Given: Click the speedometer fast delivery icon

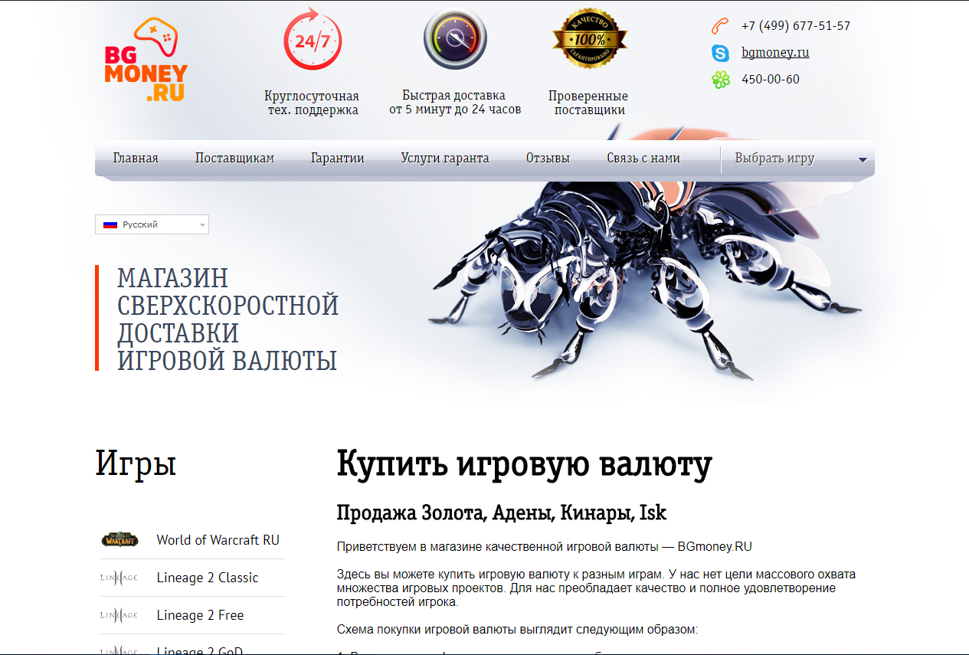Looking at the screenshot, I should coord(455,38).
